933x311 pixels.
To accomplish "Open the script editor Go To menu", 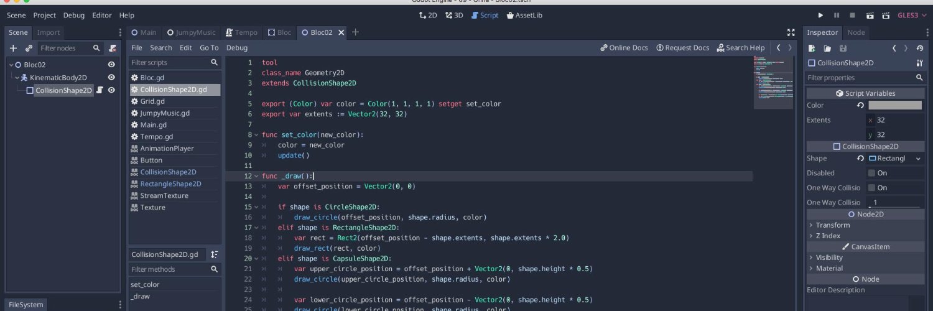I will [209, 47].
